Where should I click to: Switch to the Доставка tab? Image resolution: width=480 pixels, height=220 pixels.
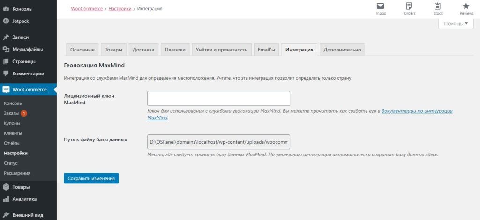[x=143, y=50]
